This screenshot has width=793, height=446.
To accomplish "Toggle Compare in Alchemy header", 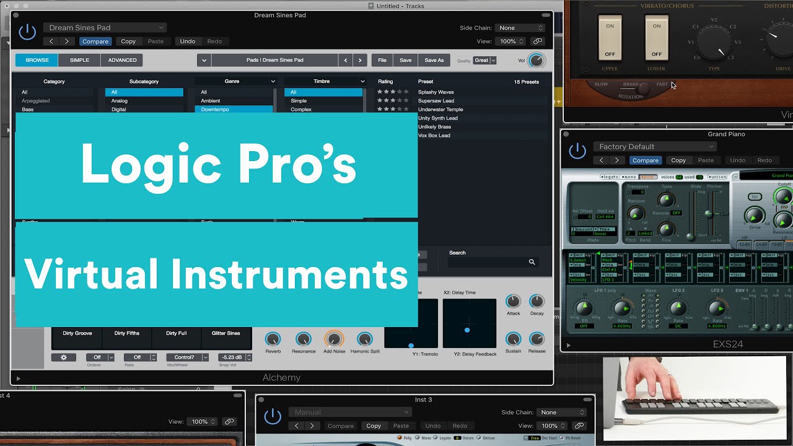I will 95,42.
